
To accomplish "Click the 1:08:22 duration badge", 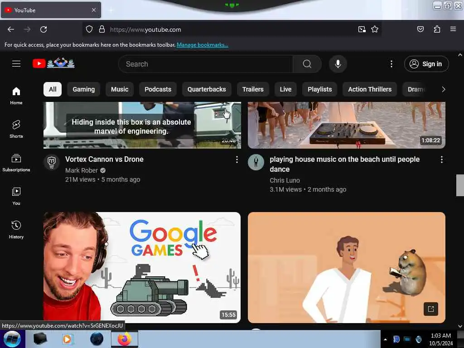I will click(431, 140).
